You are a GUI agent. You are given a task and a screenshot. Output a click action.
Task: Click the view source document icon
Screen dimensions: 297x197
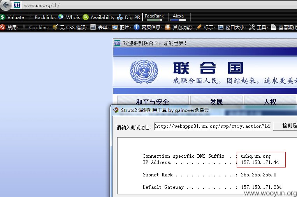pos(273,27)
